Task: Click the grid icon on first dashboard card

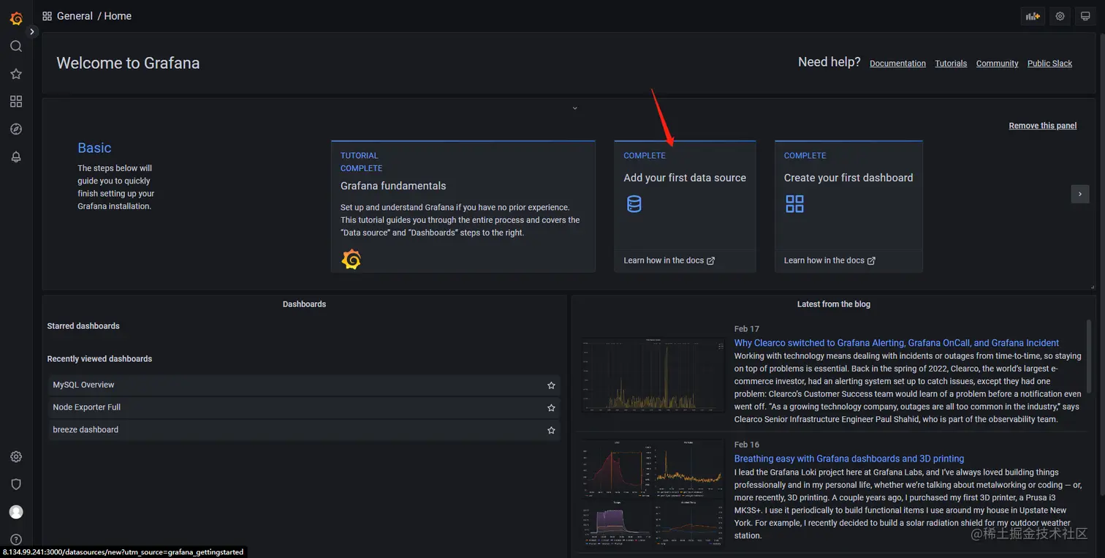Action: [794, 204]
